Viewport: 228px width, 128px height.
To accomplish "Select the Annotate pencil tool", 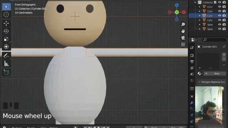I will tap(6, 55).
